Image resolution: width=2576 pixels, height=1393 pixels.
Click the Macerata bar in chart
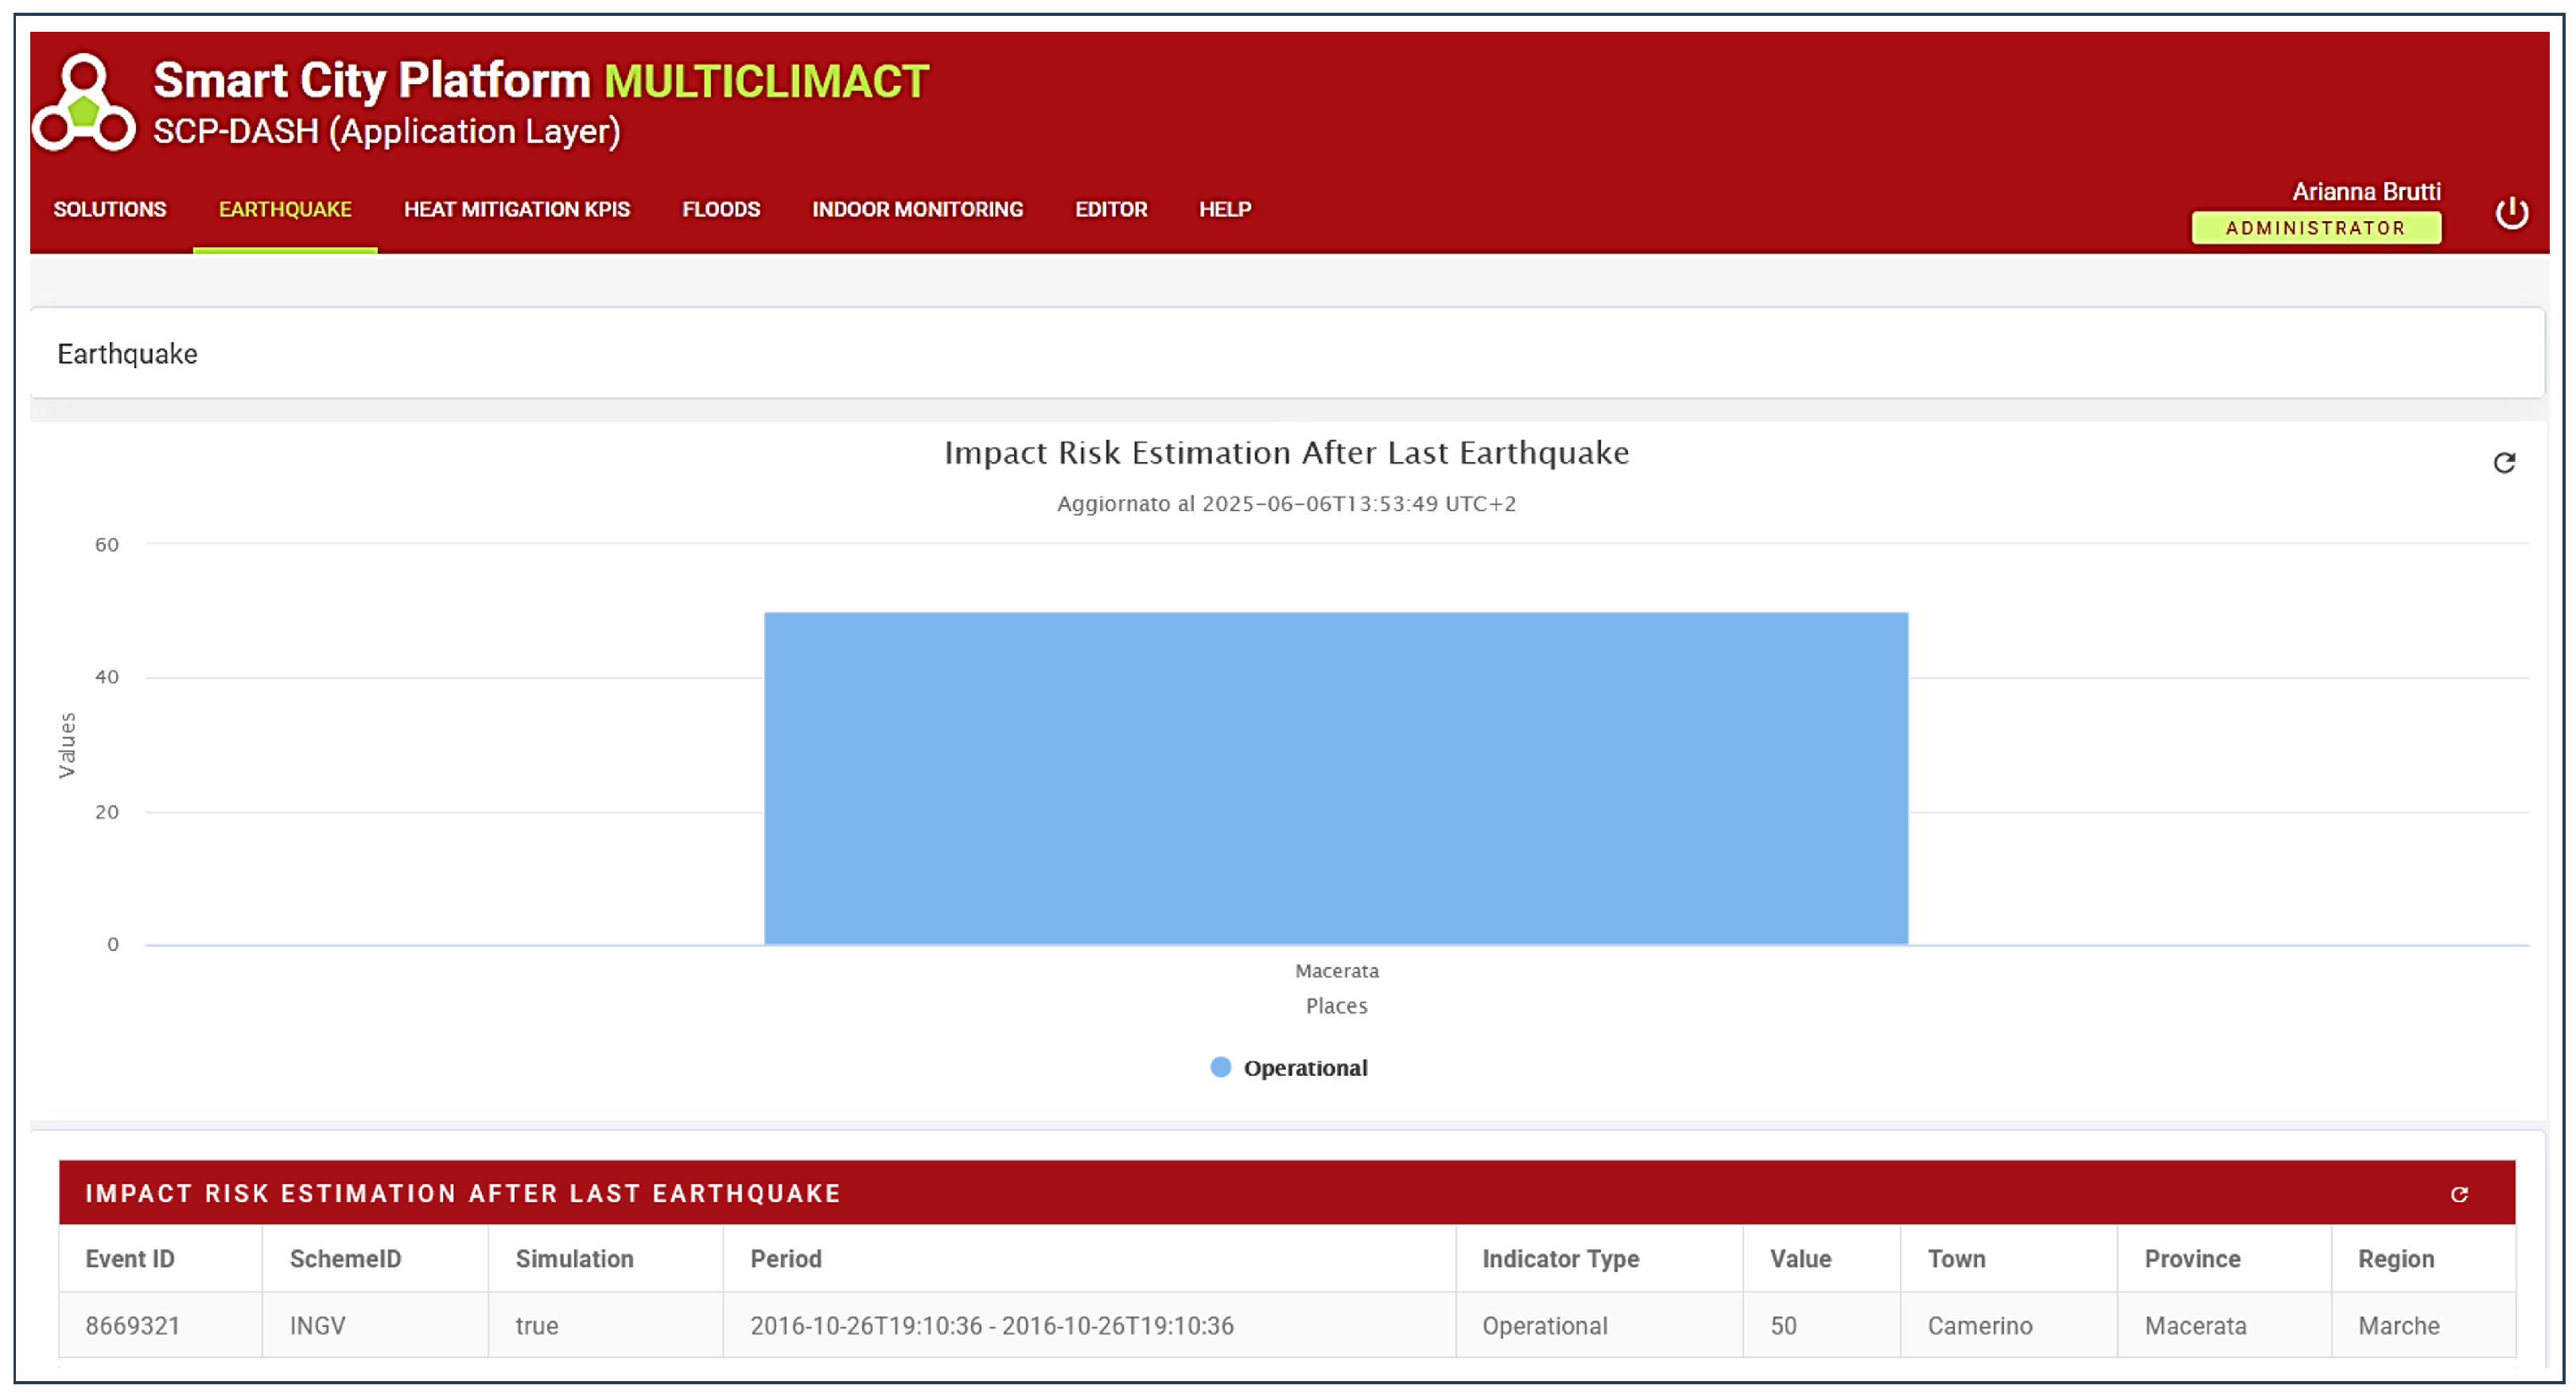(x=1335, y=778)
